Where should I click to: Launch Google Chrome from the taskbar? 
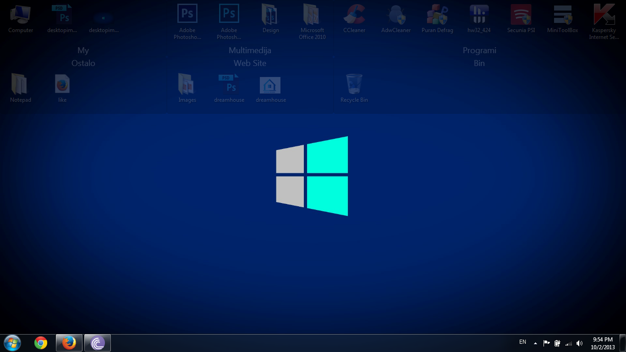click(x=41, y=343)
